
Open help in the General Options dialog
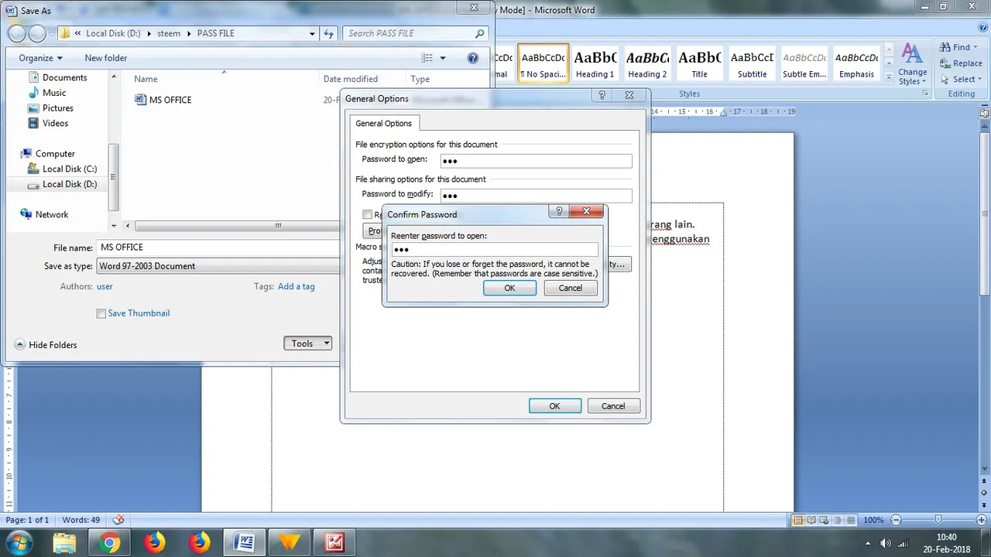click(x=602, y=95)
